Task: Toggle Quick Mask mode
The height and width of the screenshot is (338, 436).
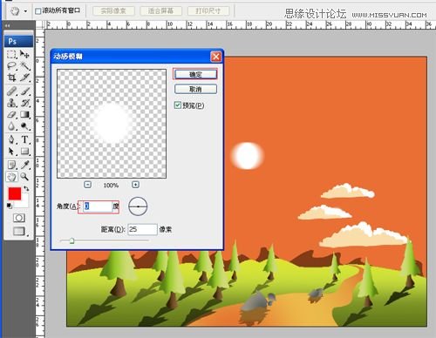Action: tap(19, 218)
